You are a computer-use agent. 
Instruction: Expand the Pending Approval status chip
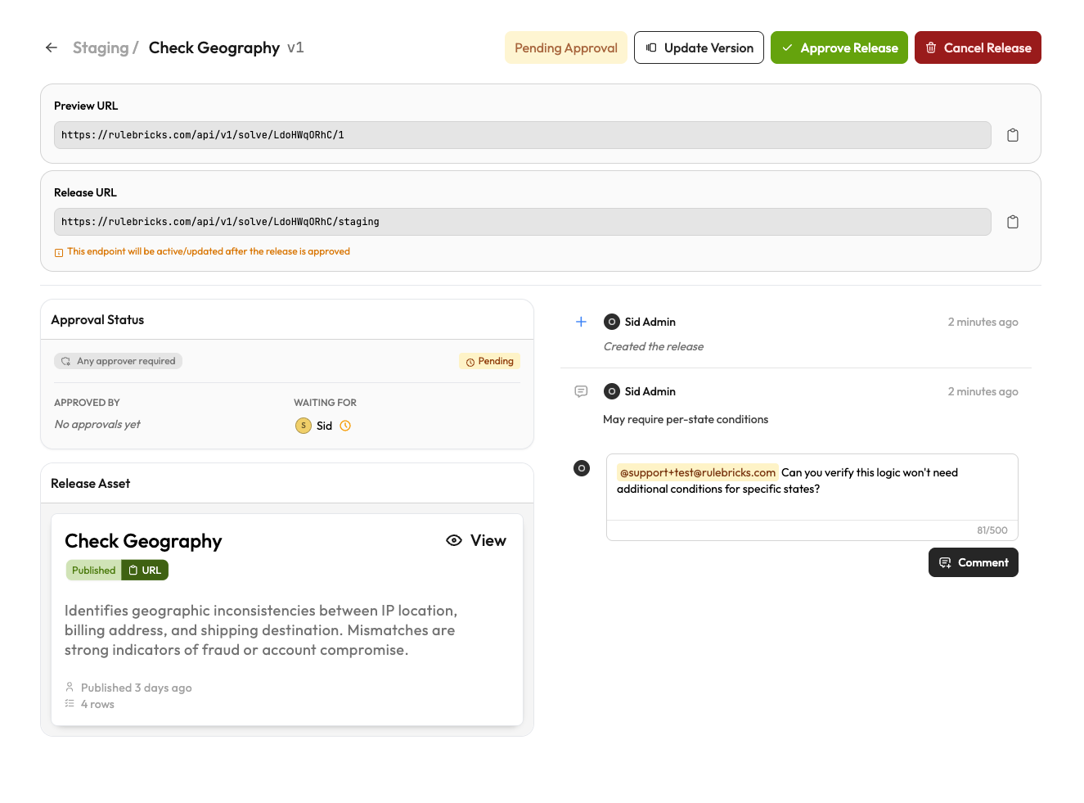pyautogui.click(x=565, y=47)
